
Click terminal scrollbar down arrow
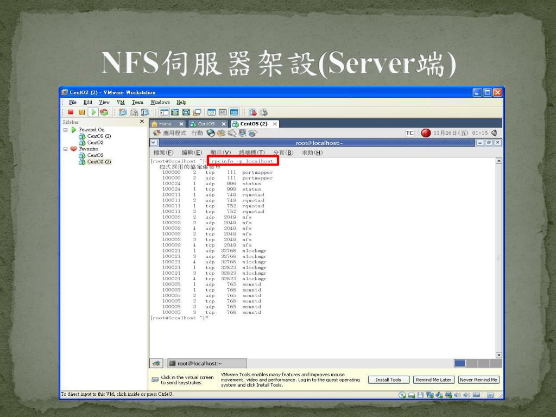(x=498, y=355)
